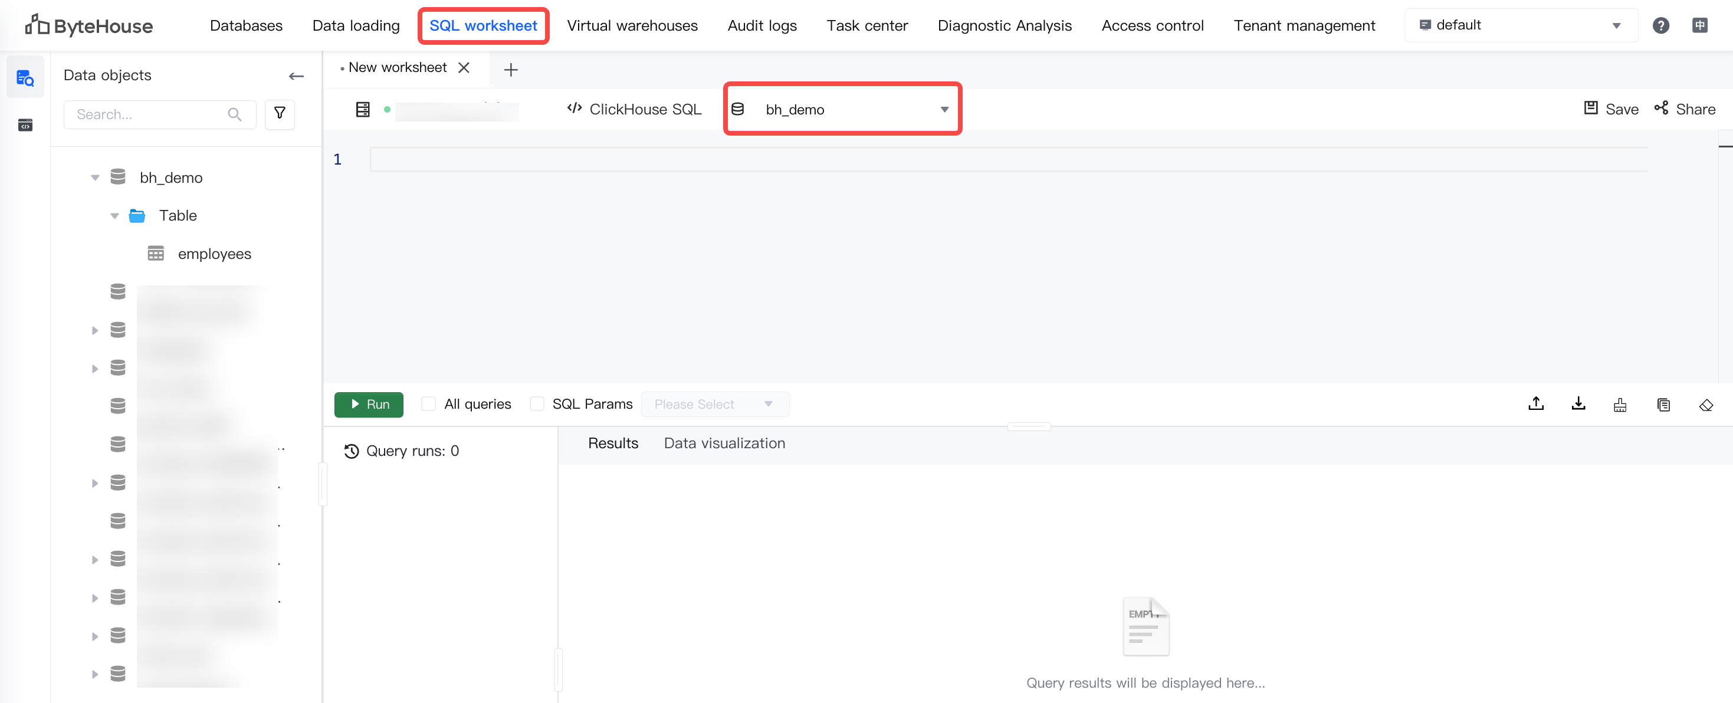Open the help question mark icon
This screenshot has height=703, width=1733.
tap(1660, 25)
